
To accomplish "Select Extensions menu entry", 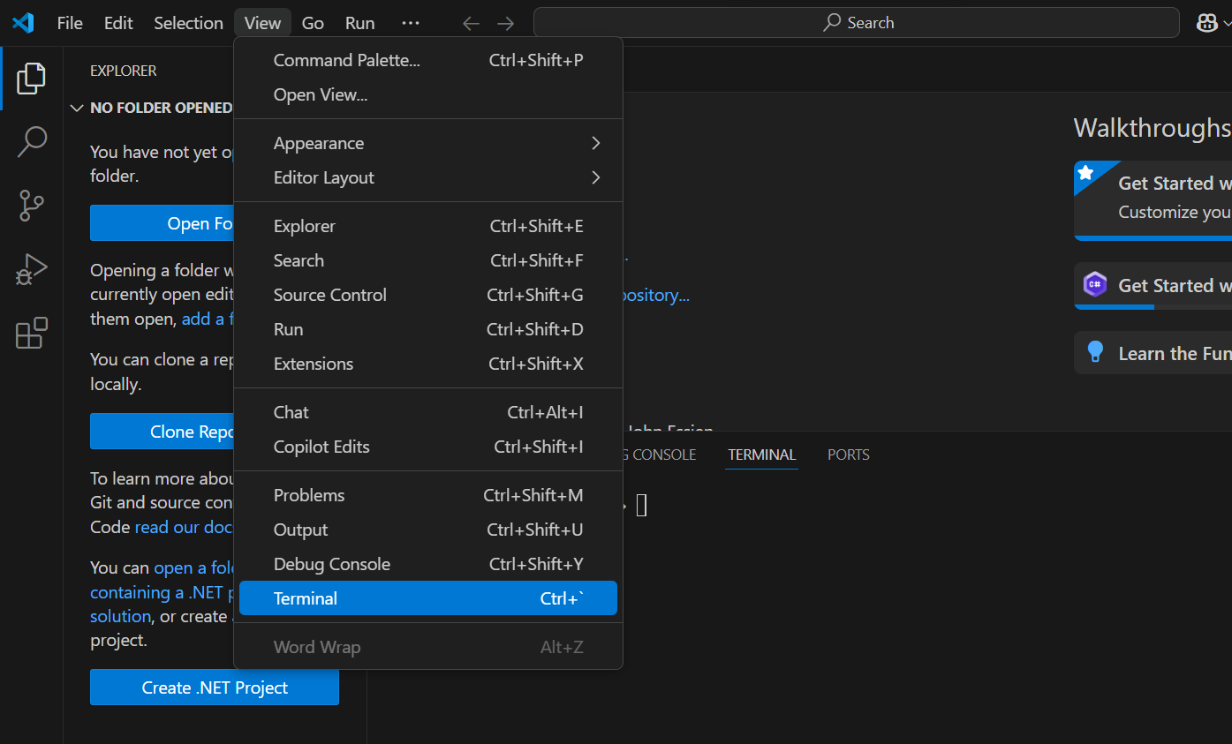I will tap(428, 364).
